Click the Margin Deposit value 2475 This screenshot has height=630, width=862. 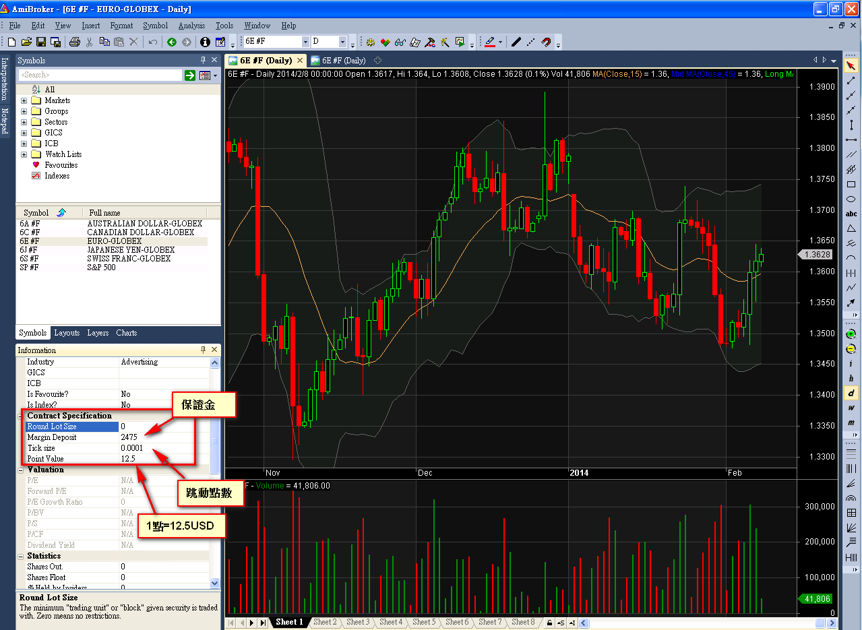click(x=129, y=437)
